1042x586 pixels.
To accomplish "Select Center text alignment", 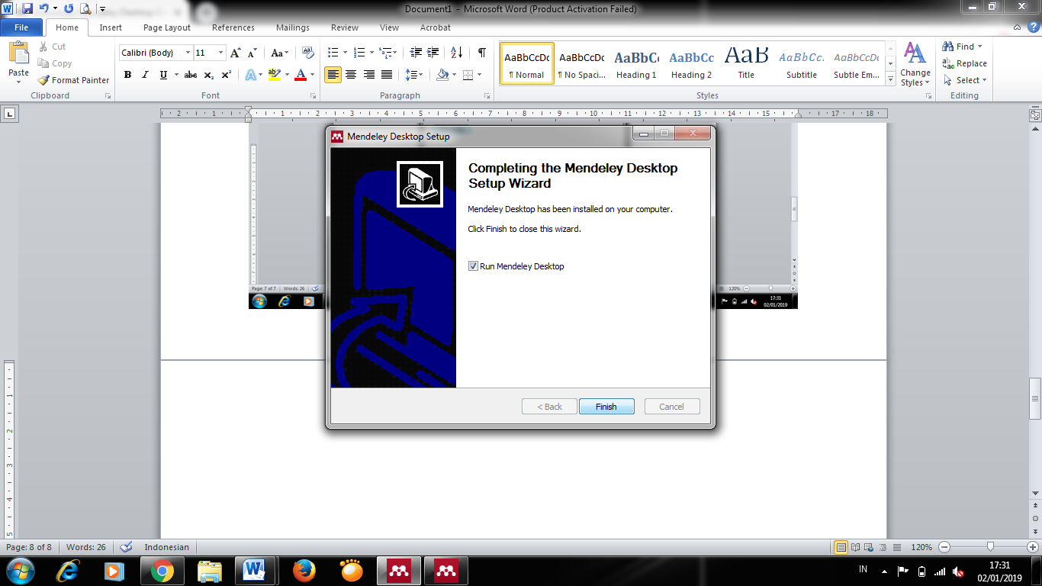I will [351, 75].
